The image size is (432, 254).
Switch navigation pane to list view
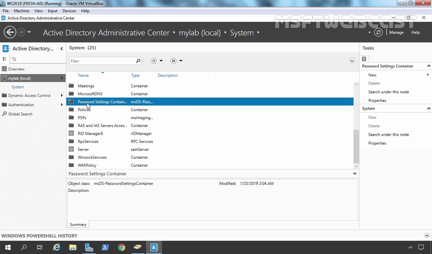pos(5,59)
